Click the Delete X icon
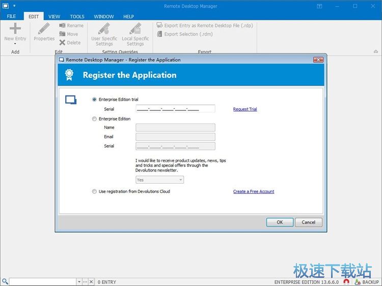This screenshot has height=286, width=382. 62,43
